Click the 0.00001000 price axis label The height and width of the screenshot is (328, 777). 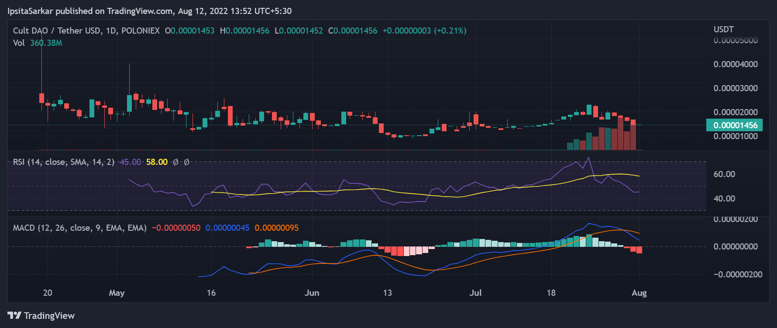(x=736, y=136)
